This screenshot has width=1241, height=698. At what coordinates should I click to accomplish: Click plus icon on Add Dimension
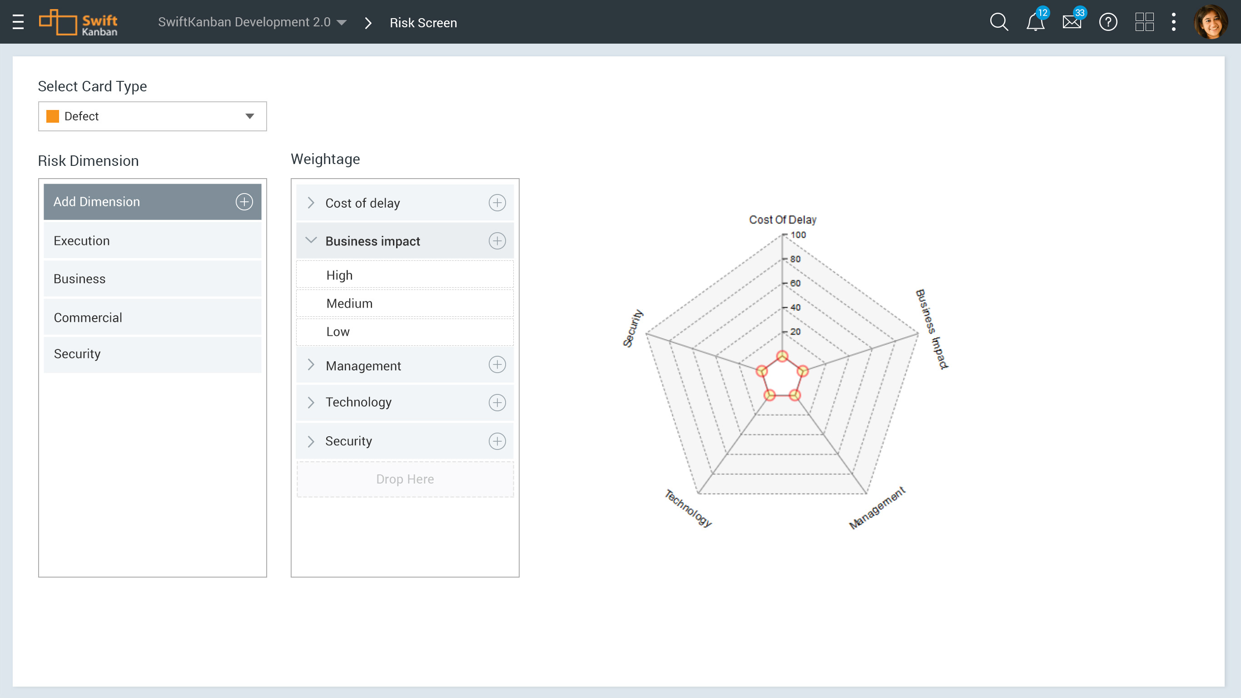244,201
